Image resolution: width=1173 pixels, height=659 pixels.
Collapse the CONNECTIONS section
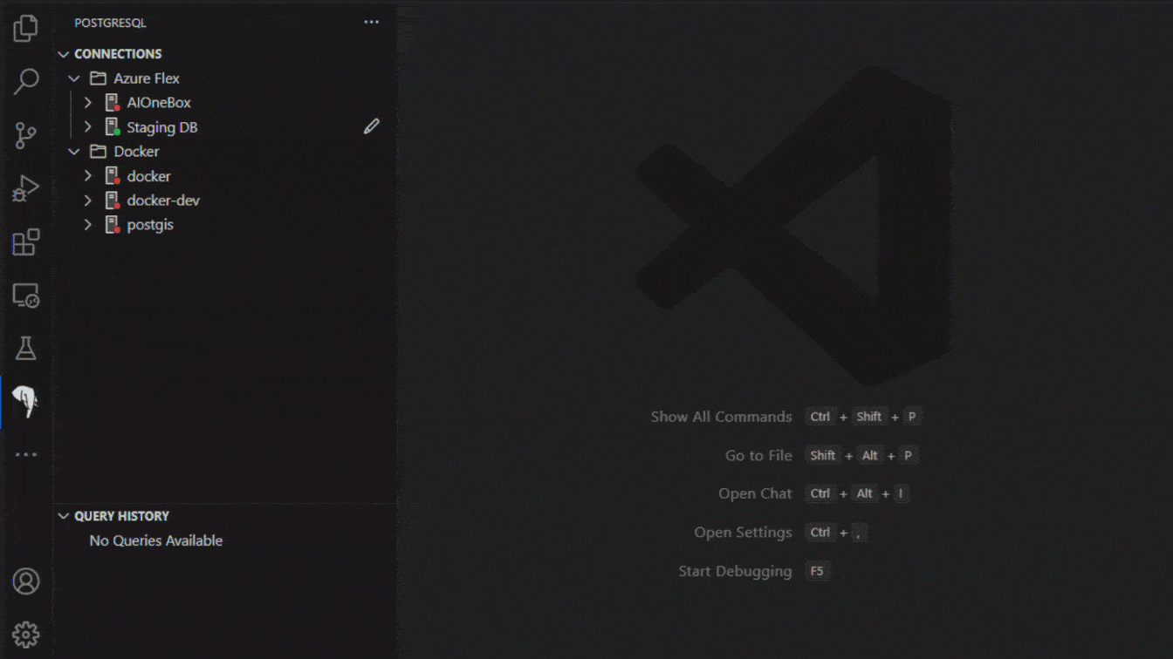pos(63,53)
